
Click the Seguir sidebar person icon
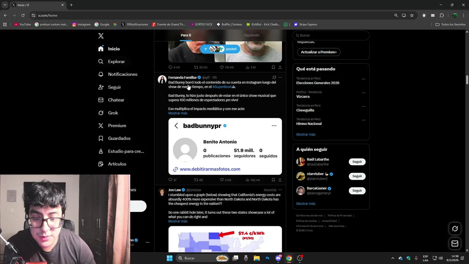coord(101,87)
